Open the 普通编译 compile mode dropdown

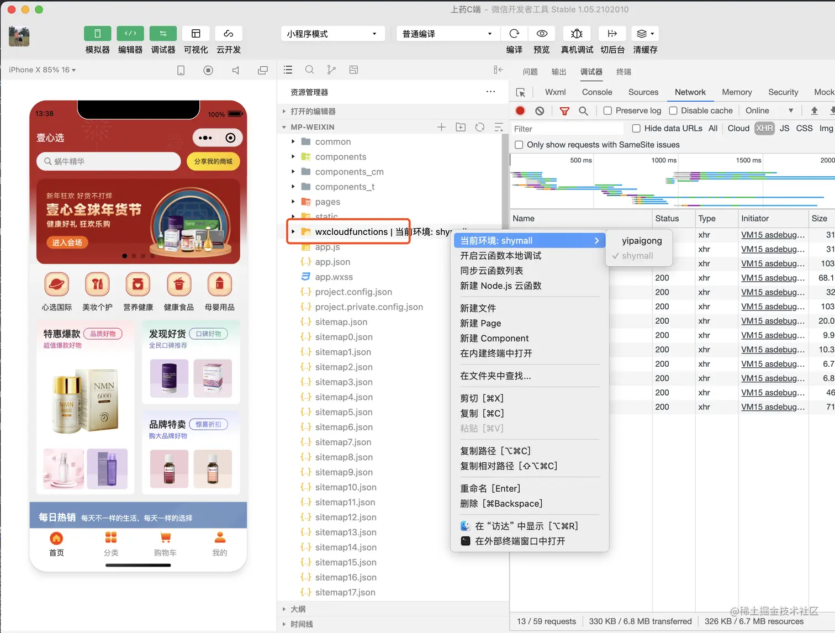tap(447, 34)
